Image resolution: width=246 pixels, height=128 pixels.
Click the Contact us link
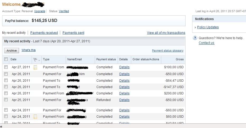pyautogui.click(x=206, y=43)
